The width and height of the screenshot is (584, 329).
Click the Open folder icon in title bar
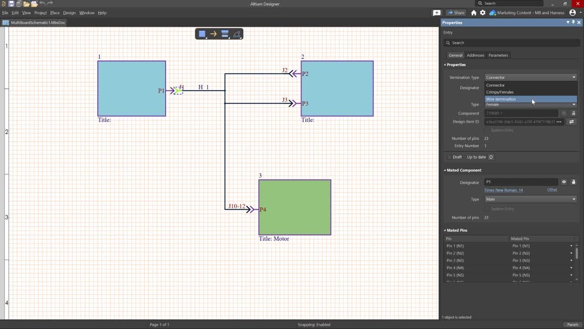coord(26,4)
